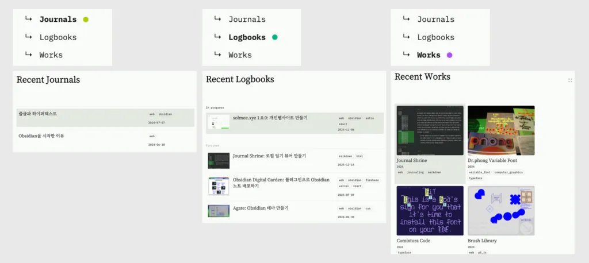Click the arrow icon beside bold Journals
This screenshot has height=263, width=589.
tap(28, 19)
